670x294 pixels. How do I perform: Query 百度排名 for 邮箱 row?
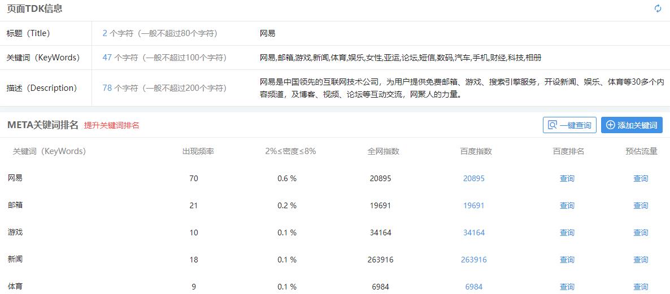click(x=567, y=205)
